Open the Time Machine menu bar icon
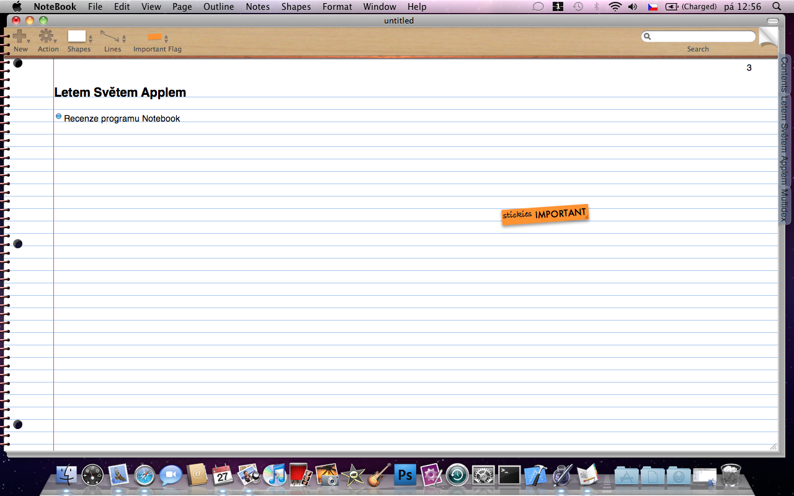Image resolution: width=794 pixels, height=496 pixels. pos(578,7)
